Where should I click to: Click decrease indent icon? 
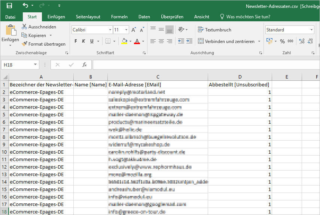click(x=181, y=41)
